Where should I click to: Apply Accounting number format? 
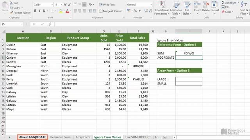[x=129, y=11]
